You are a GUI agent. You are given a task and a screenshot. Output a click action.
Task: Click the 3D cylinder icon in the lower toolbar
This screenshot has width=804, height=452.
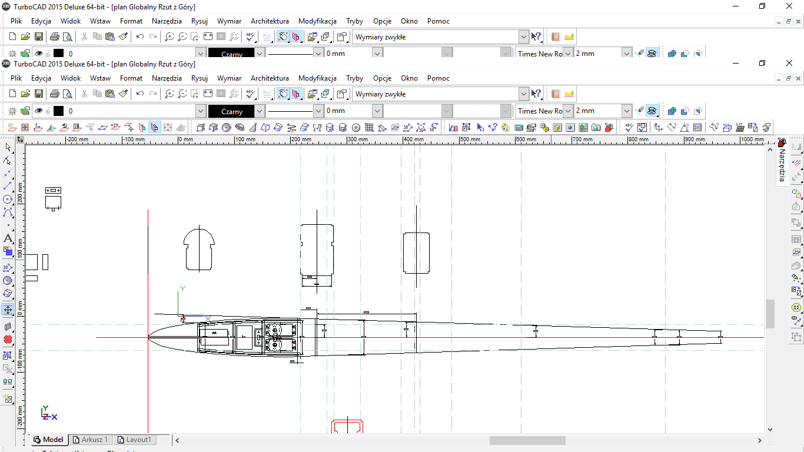(x=329, y=127)
